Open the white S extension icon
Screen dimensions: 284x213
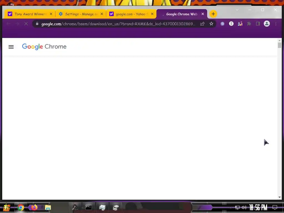(x=231, y=24)
